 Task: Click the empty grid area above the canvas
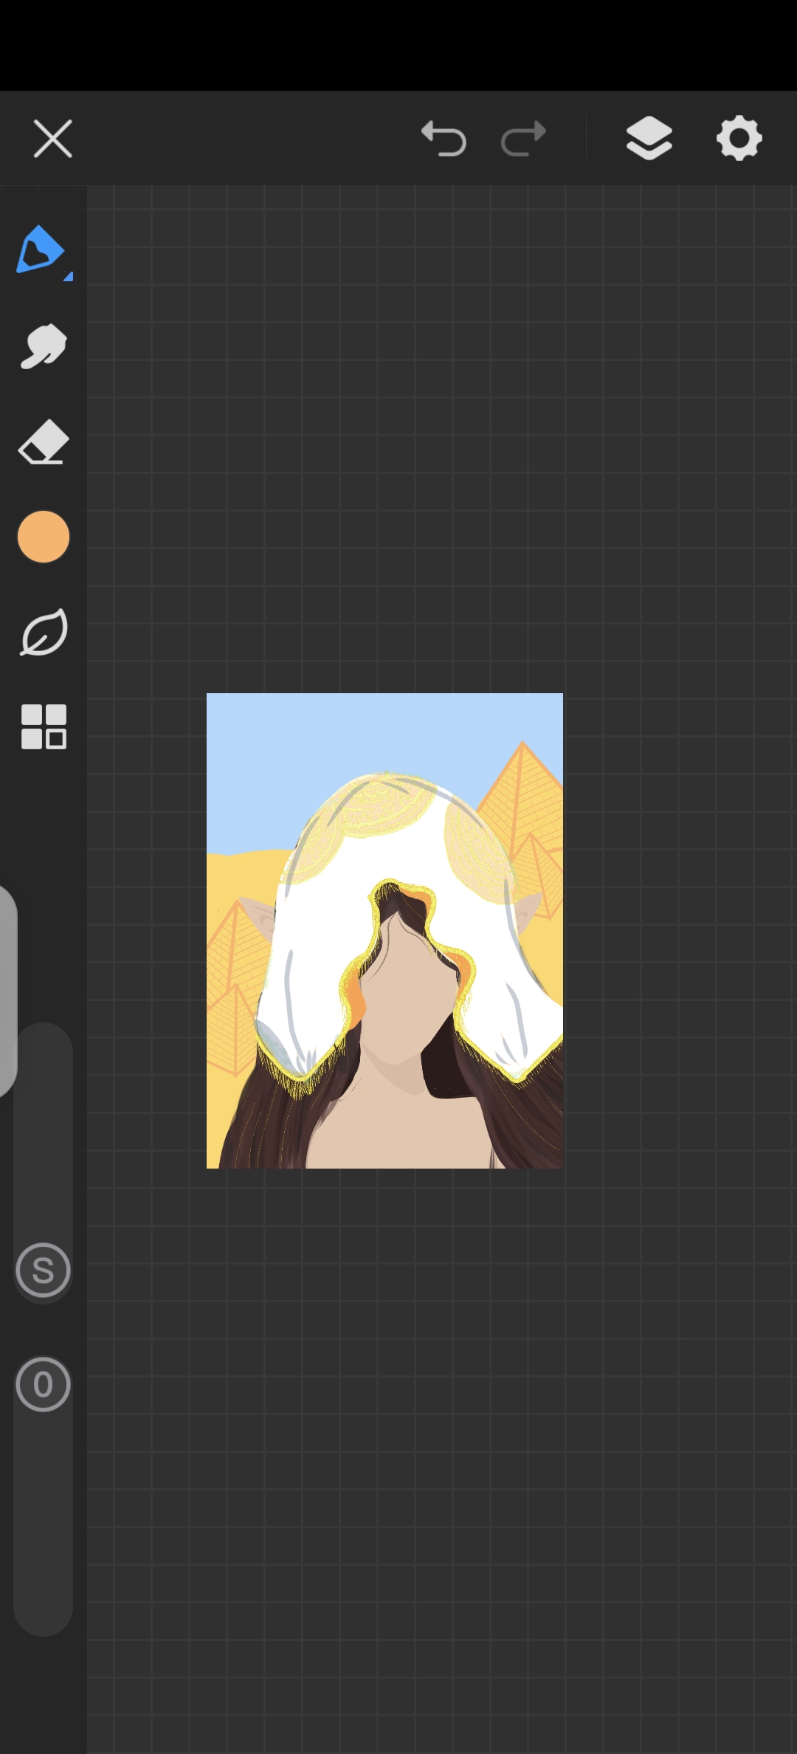click(x=443, y=443)
